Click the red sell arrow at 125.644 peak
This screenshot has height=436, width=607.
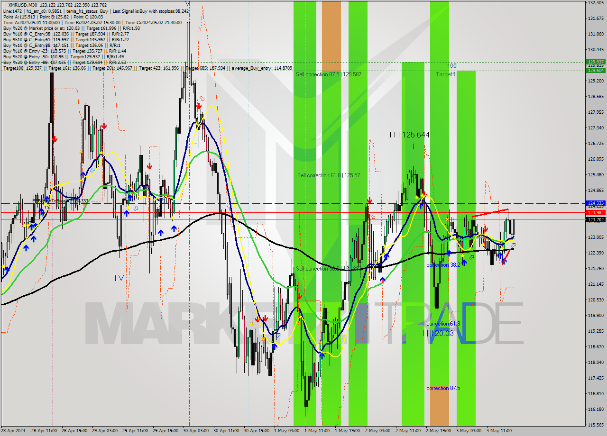tap(424, 194)
